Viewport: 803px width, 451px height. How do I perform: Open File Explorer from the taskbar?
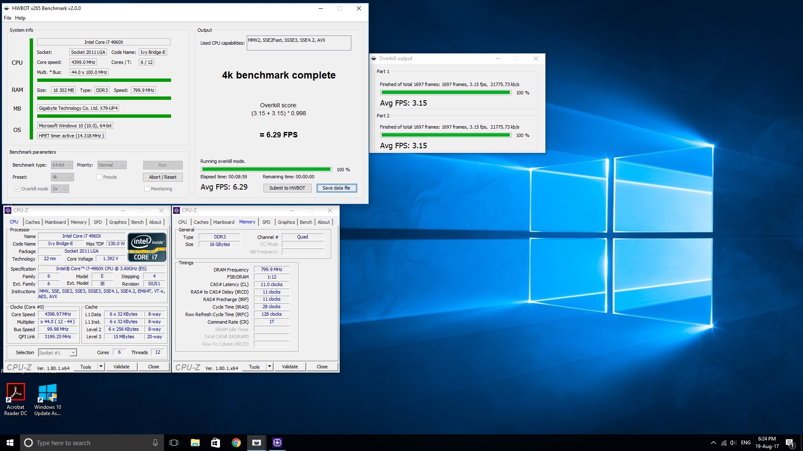click(195, 443)
